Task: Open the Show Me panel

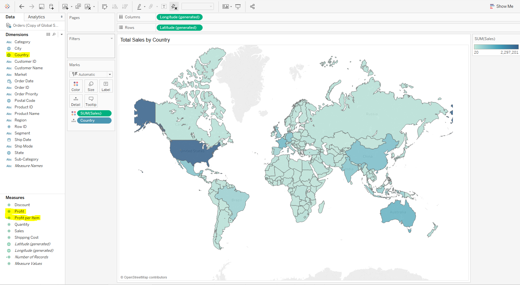Action: pos(501,6)
